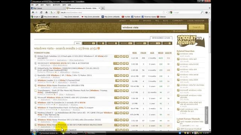Open a new tab with the plus button
Viewport: 241px width, 135px height.
click(x=103, y=8)
